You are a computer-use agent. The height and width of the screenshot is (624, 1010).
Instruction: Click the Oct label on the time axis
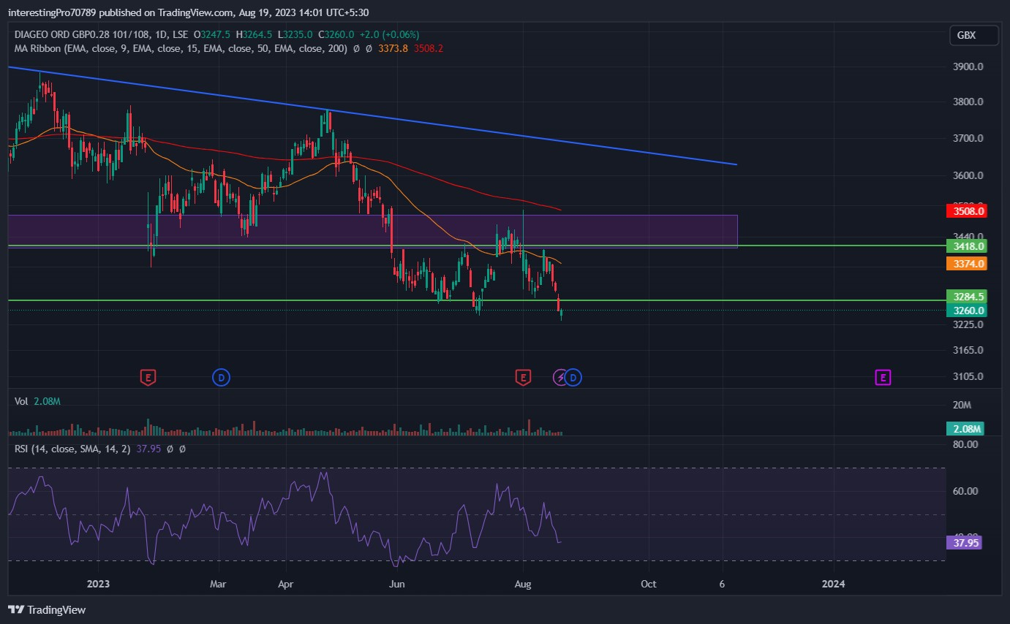(648, 584)
